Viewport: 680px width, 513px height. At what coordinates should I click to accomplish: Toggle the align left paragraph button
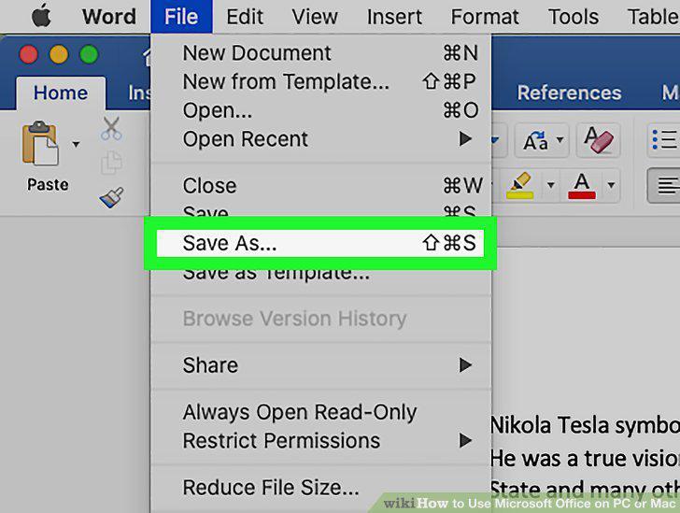pyautogui.click(x=664, y=186)
